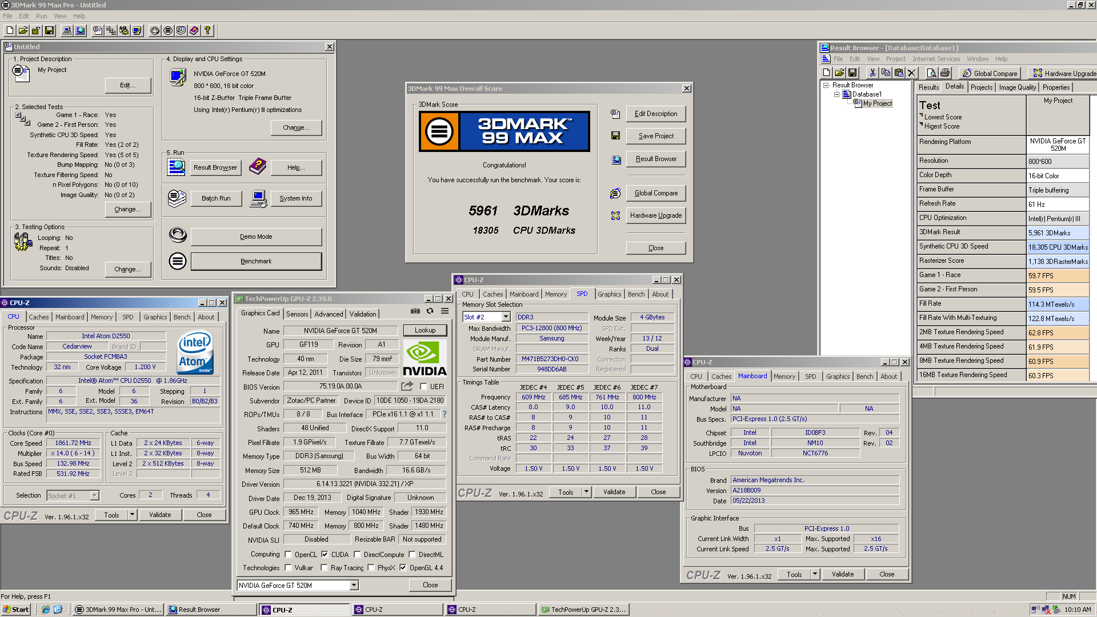Image resolution: width=1097 pixels, height=617 pixels.
Task: Open Internet Services menu in Result Browser
Action: click(x=936, y=59)
